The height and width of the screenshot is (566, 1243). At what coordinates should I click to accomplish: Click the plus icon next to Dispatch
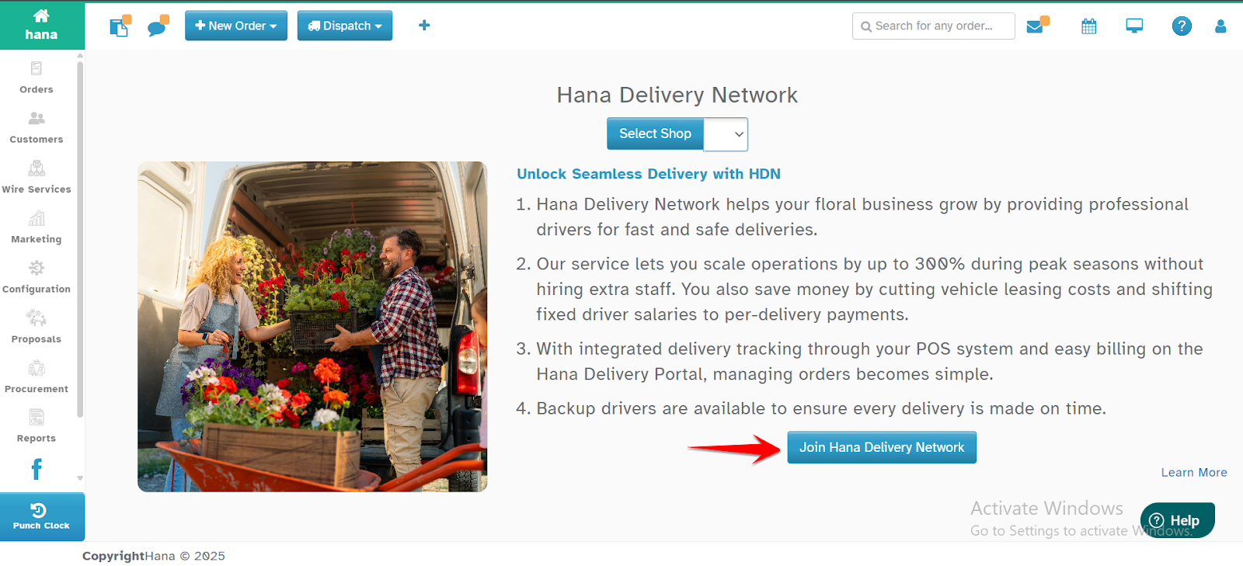[424, 26]
